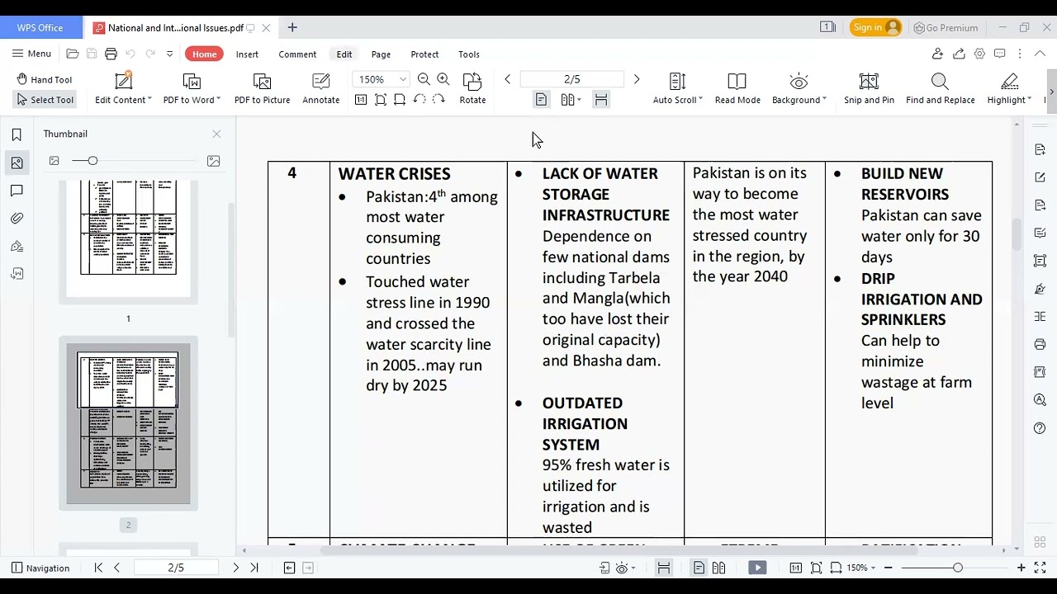Switch to the Protect tab
Screen dimensions: 1057x594
point(424,54)
